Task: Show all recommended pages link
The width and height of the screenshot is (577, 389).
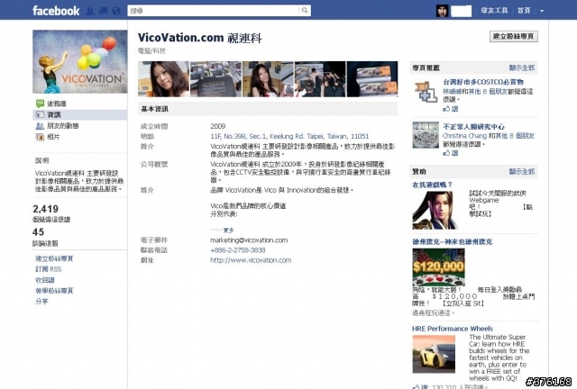Action: click(522, 68)
